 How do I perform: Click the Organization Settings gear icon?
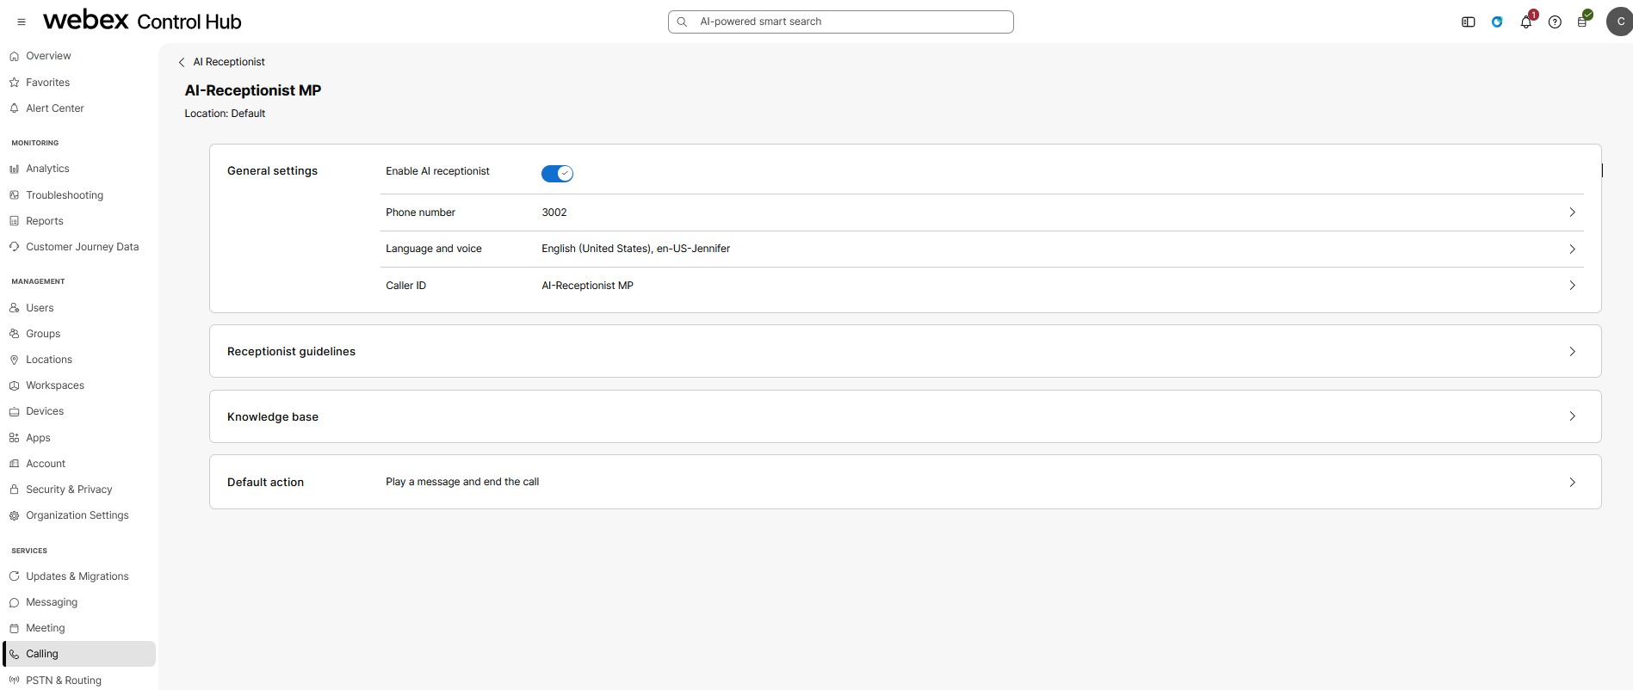[x=14, y=515]
